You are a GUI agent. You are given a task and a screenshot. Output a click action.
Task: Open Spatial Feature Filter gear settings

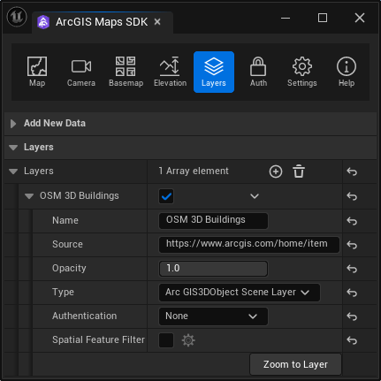coord(188,340)
